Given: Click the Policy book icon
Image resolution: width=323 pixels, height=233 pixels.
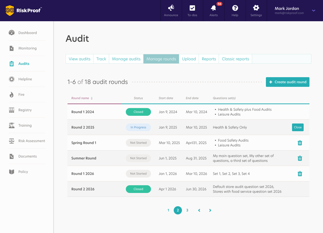Looking at the screenshot, I should coord(12,172).
